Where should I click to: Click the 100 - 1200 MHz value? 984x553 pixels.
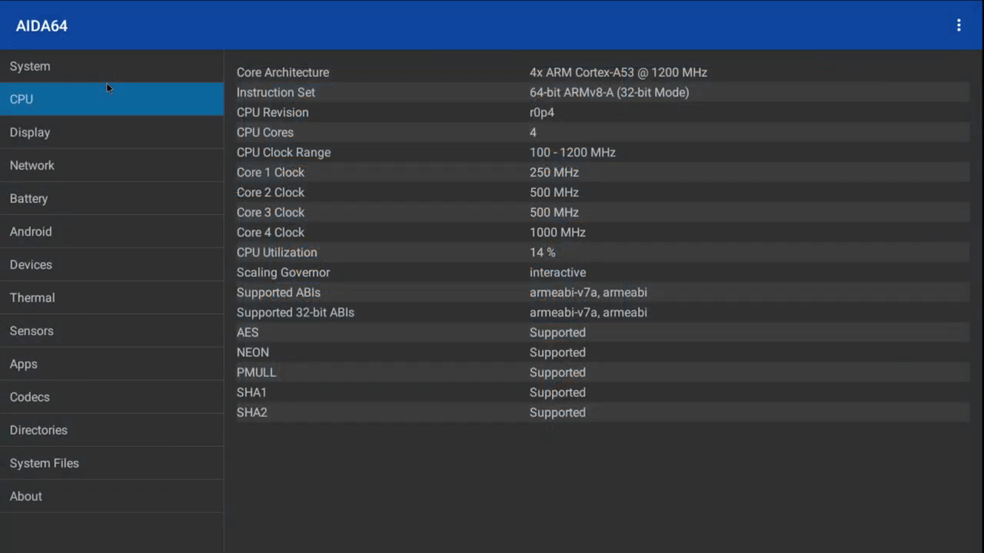(573, 152)
